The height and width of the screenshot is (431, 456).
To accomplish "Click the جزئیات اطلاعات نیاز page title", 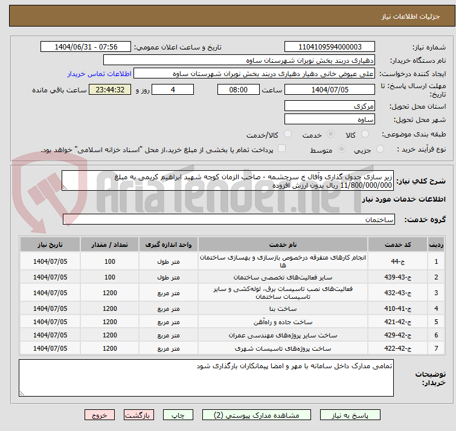I will point(411,16).
